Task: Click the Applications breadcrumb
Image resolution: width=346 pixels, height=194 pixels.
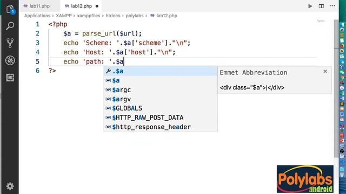Action: pyautogui.click(x=37, y=16)
